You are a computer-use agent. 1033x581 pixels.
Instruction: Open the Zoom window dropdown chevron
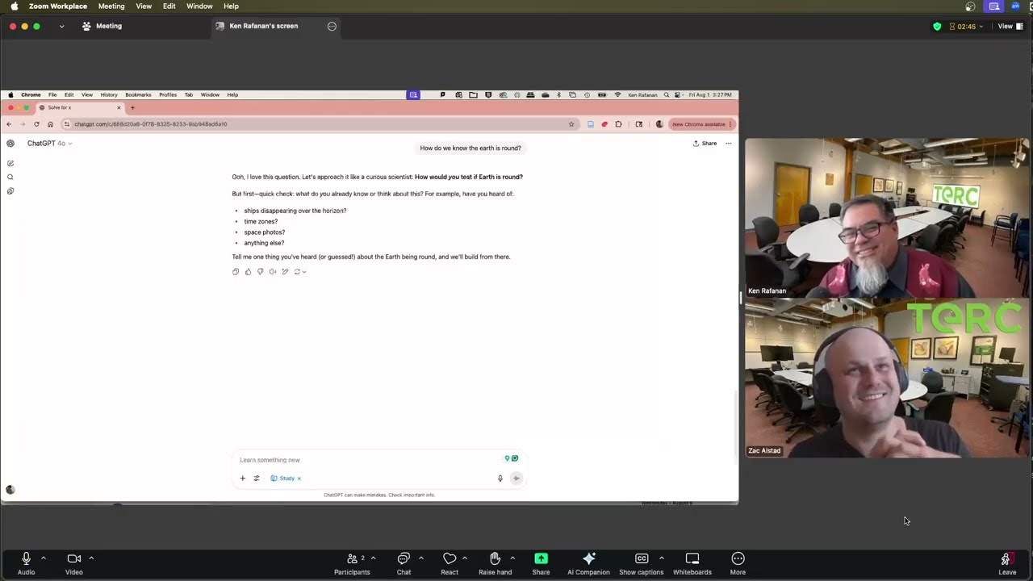[61, 26]
